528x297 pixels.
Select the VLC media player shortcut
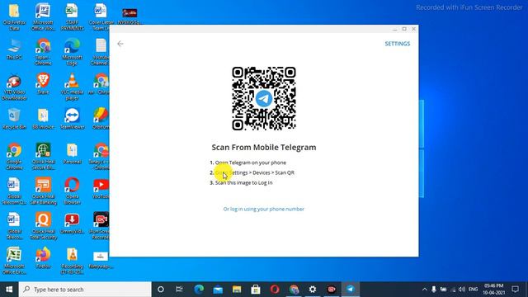point(72,87)
